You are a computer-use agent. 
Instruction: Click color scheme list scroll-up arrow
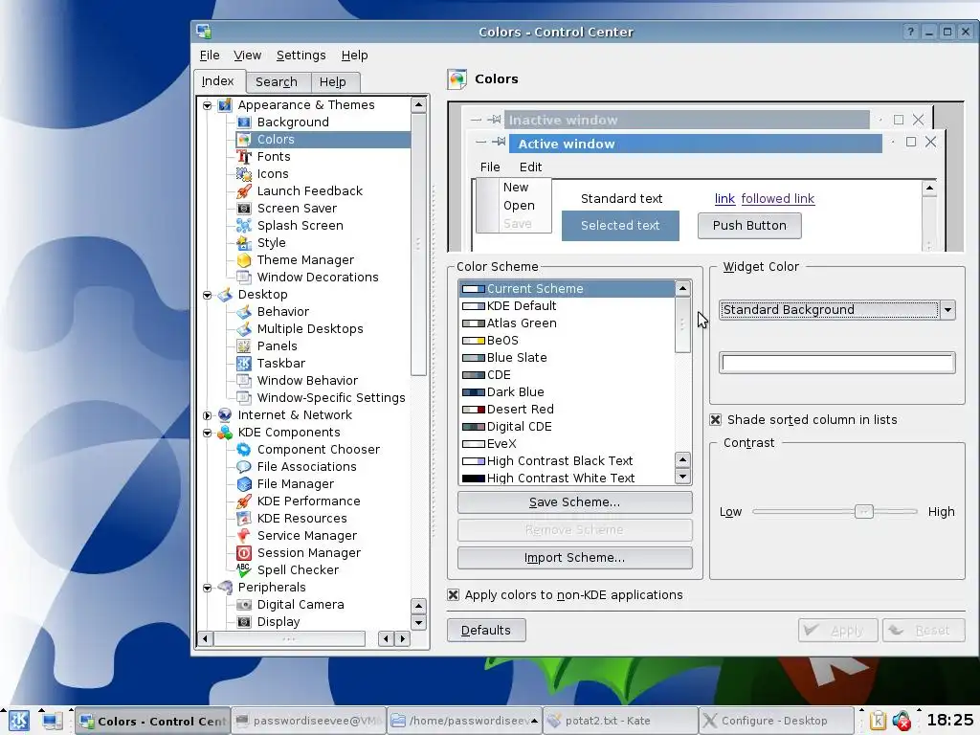(682, 288)
